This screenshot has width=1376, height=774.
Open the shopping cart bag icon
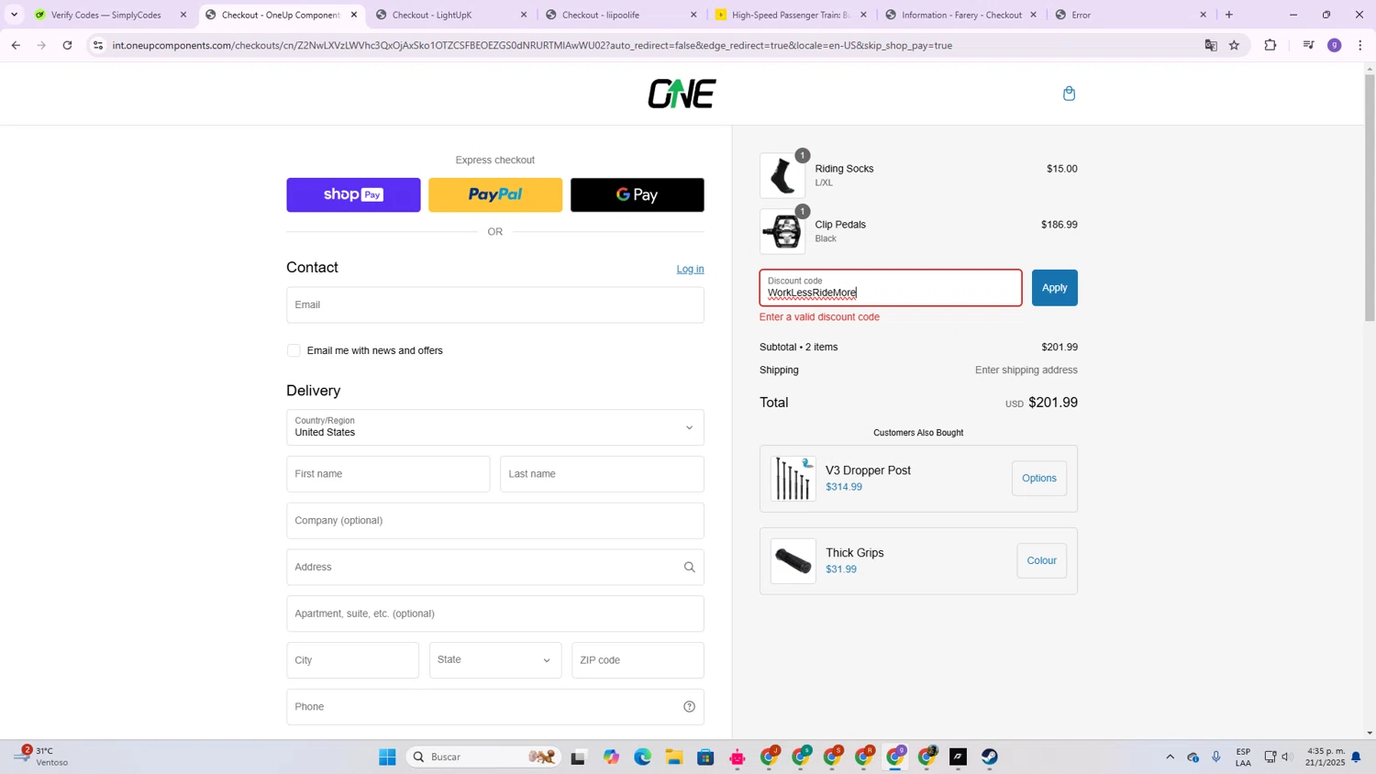click(1069, 94)
